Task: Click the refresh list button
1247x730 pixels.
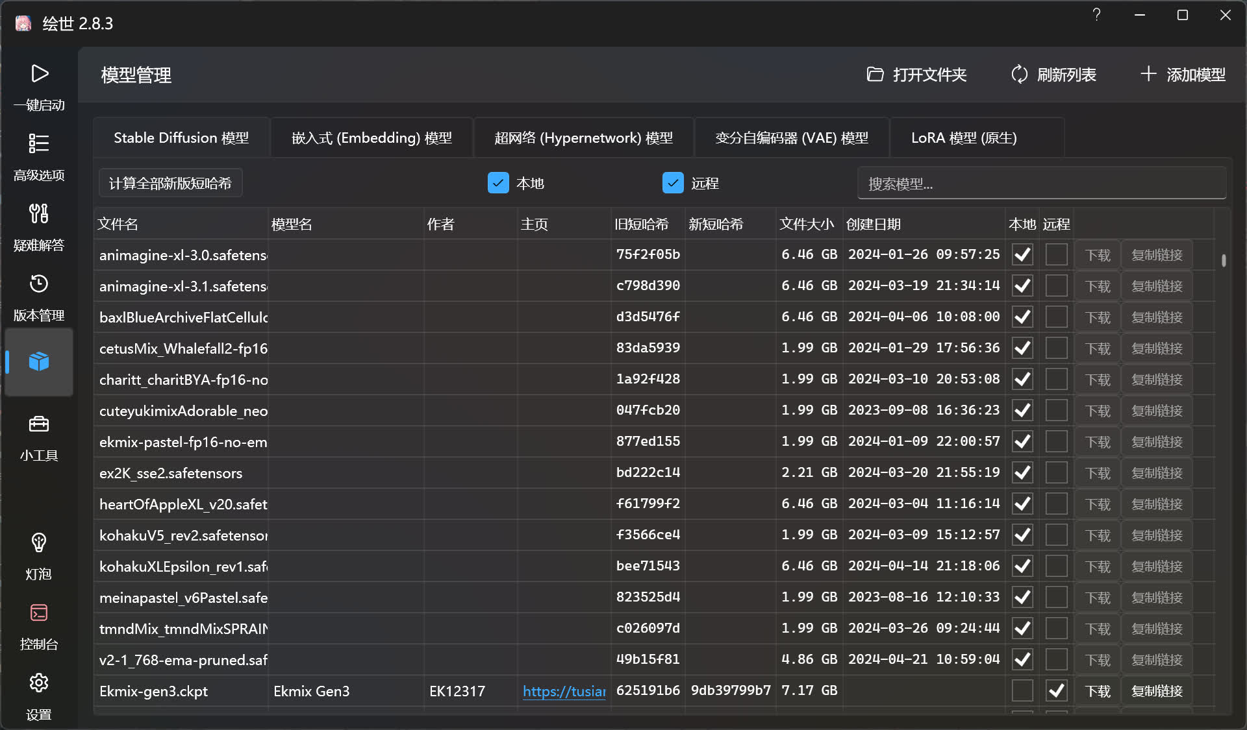Action: pyautogui.click(x=1053, y=75)
